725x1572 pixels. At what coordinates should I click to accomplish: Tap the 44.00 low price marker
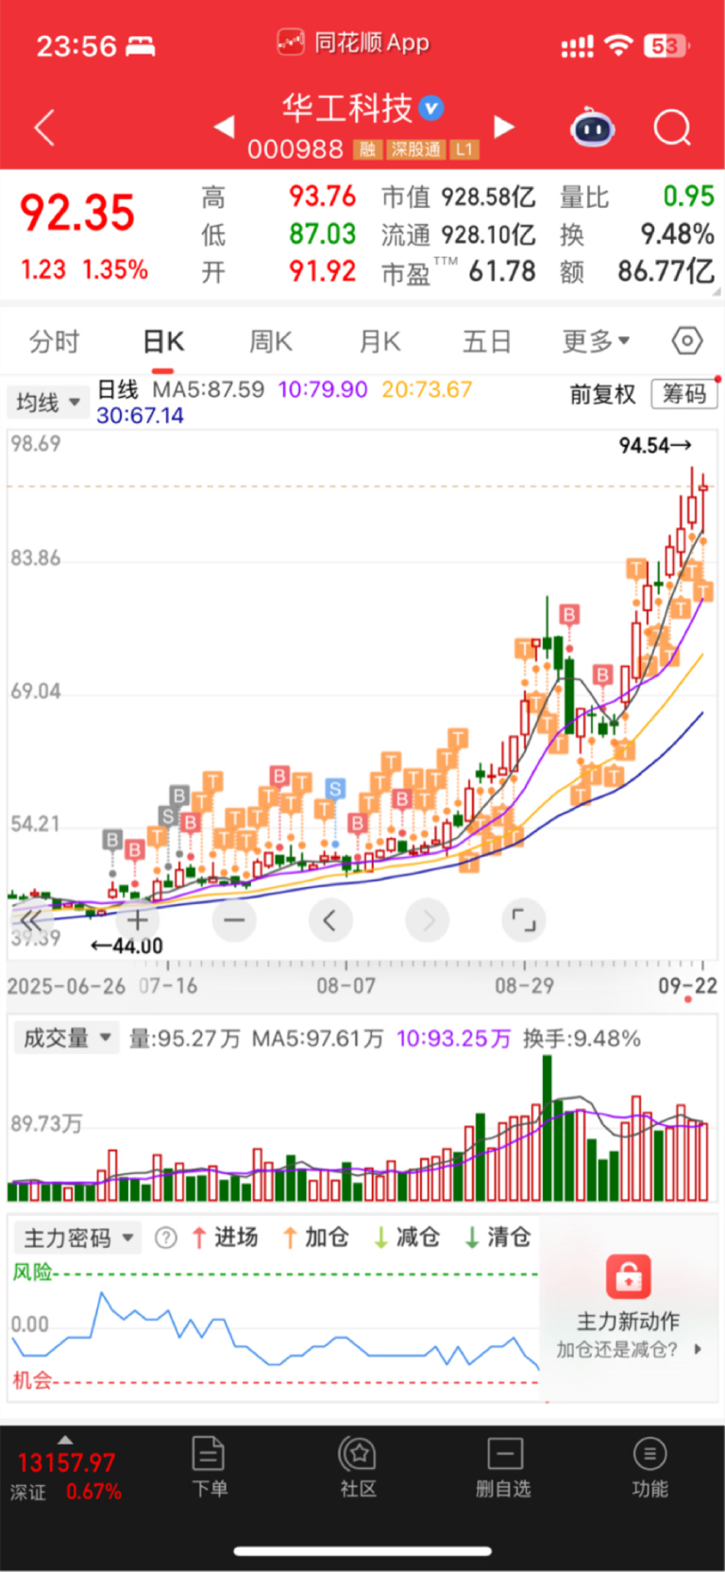126,946
